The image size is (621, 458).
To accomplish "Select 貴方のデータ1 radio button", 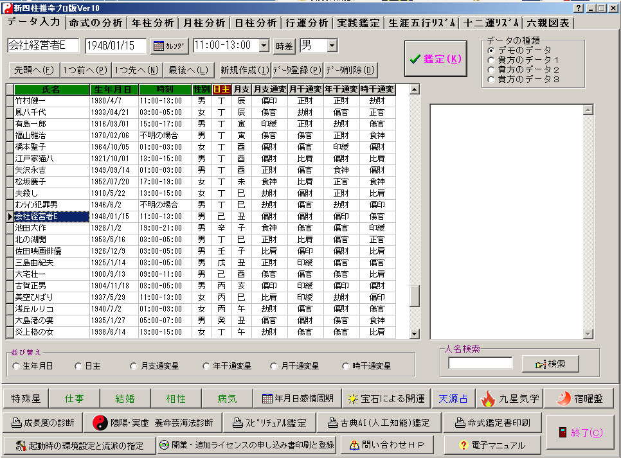I will (491, 60).
